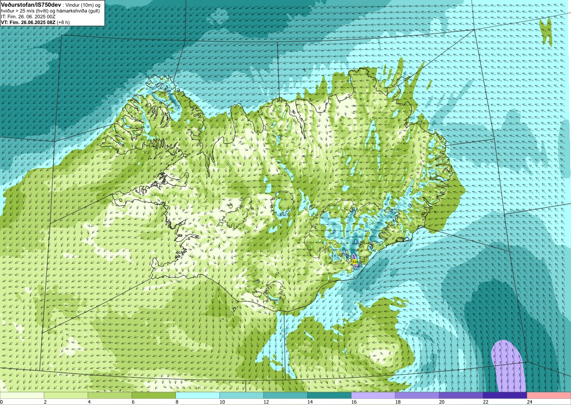Click the 20–22 m/s legend swatch
The width and height of the screenshot is (571, 405).
pos(461,395)
